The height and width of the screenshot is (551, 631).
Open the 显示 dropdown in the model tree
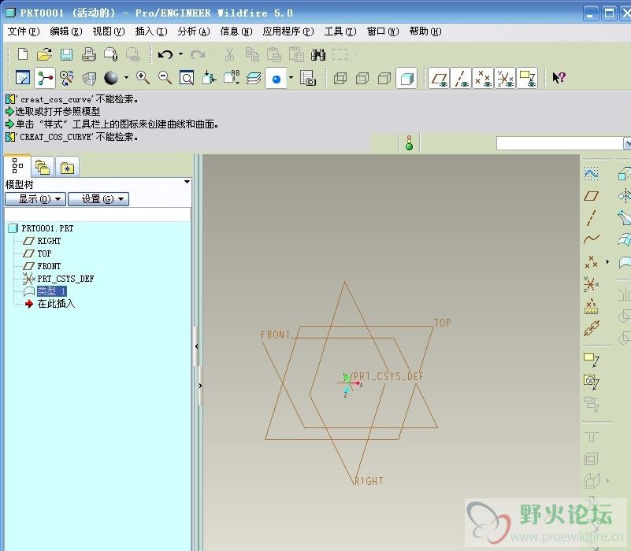pos(35,198)
